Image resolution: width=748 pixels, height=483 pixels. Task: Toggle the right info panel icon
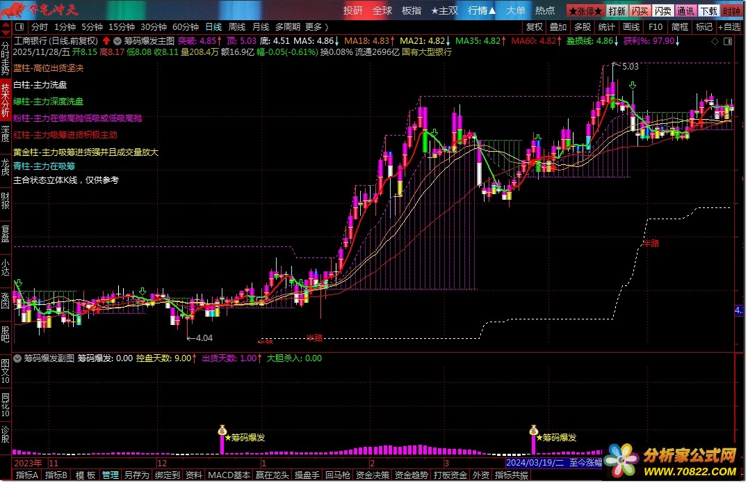pyautogui.click(x=728, y=42)
